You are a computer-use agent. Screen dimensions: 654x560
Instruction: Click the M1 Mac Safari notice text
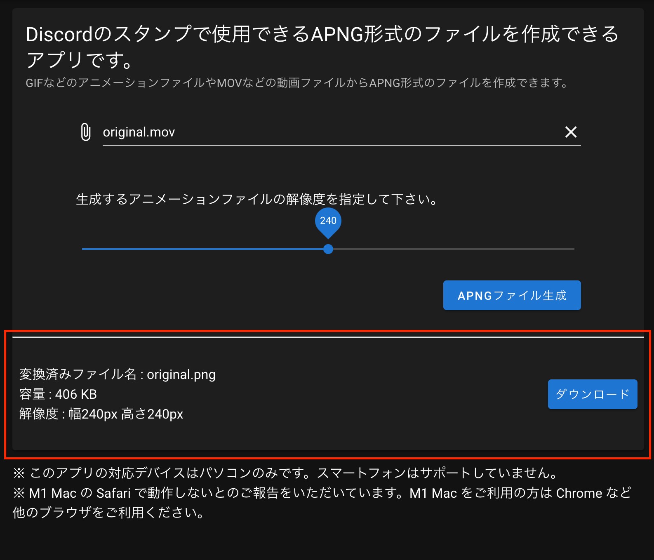tap(322, 503)
